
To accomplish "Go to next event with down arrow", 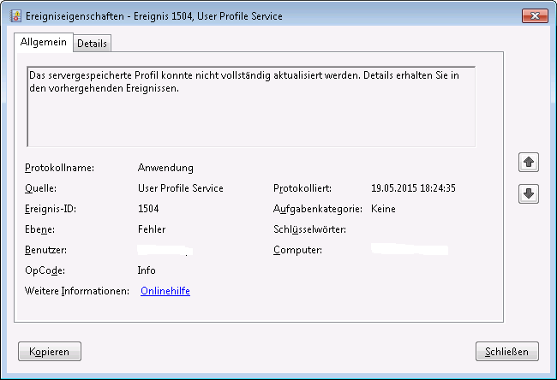I will click(529, 194).
